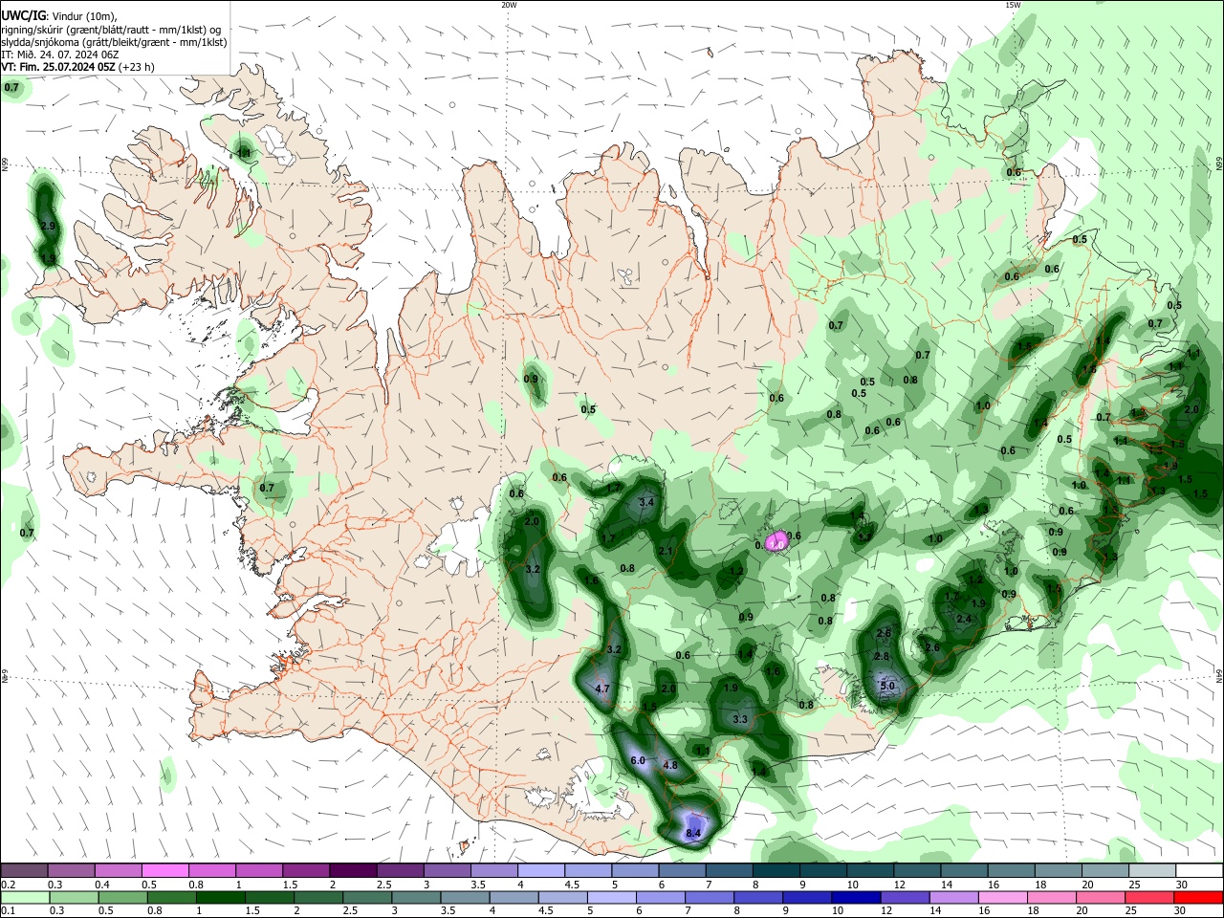The height and width of the screenshot is (918, 1224).
Task: Click the 5.0 precipitation value in the southeast
Action: [886, 686]
